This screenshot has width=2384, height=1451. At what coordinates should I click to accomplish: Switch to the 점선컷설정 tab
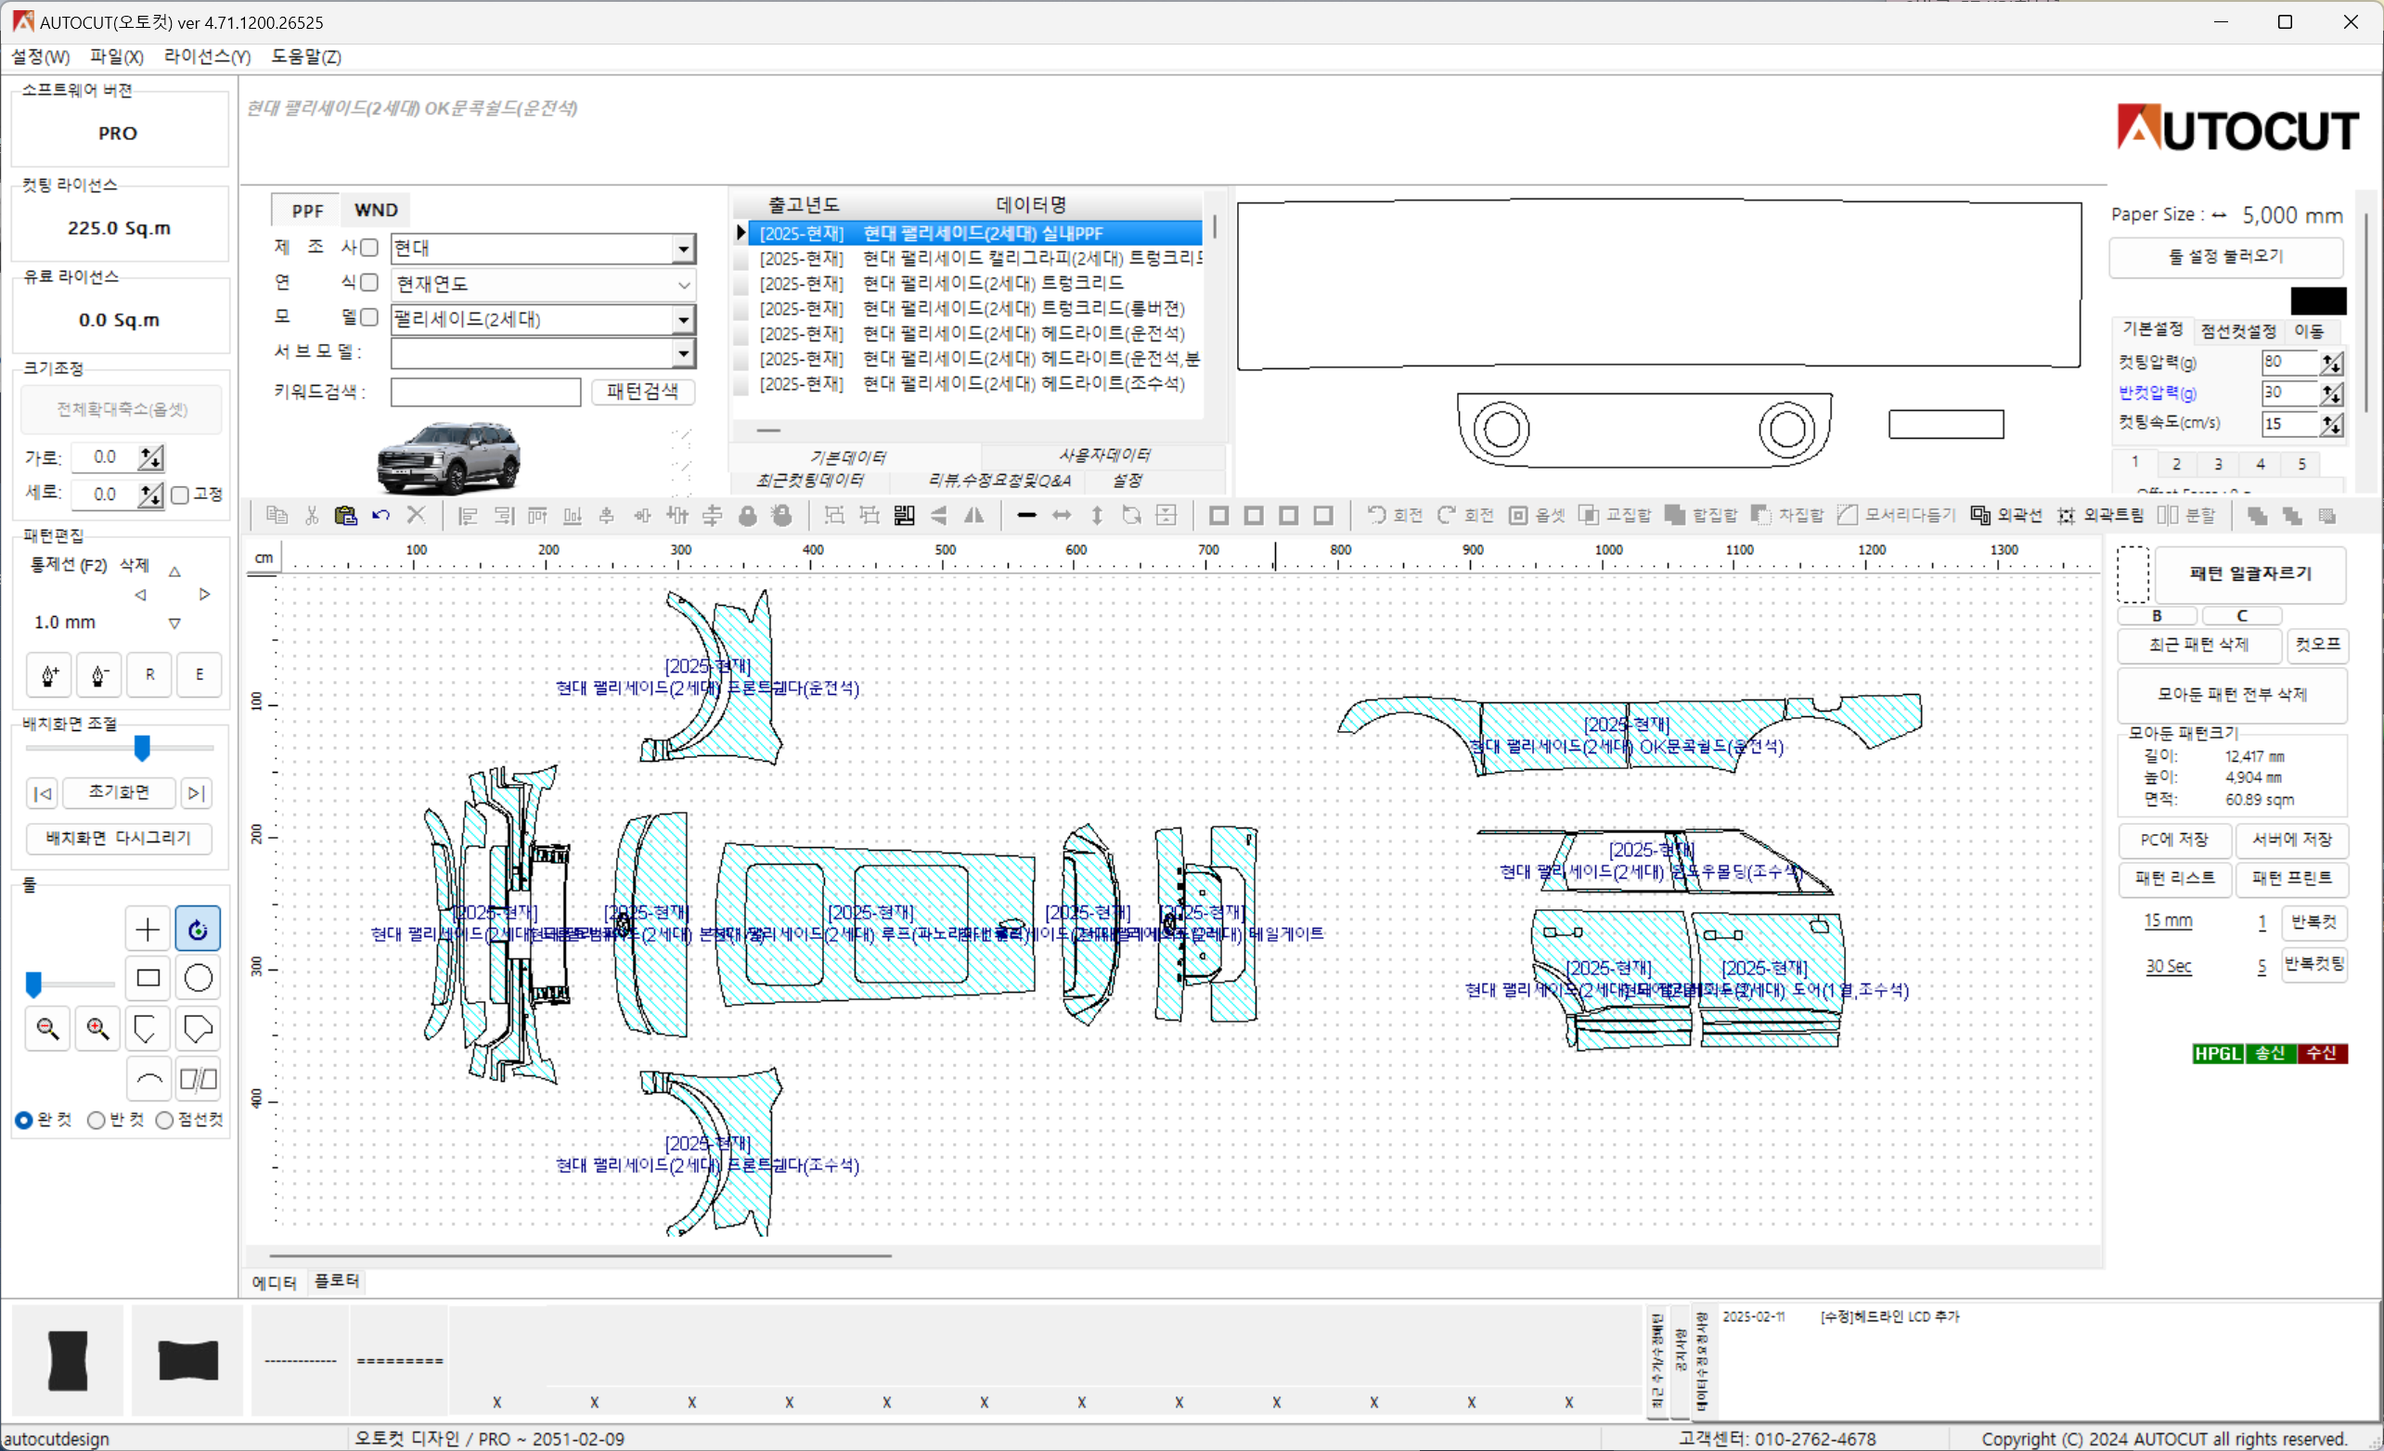(2238, 331)
